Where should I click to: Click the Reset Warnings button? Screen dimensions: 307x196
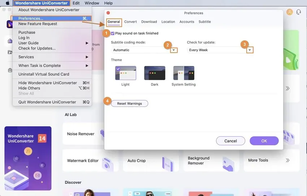click(x=129, y=103)
